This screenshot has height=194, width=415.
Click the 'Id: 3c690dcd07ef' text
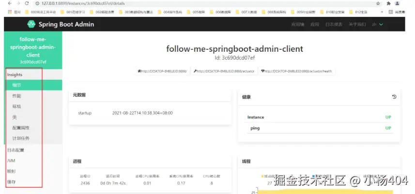234,58
